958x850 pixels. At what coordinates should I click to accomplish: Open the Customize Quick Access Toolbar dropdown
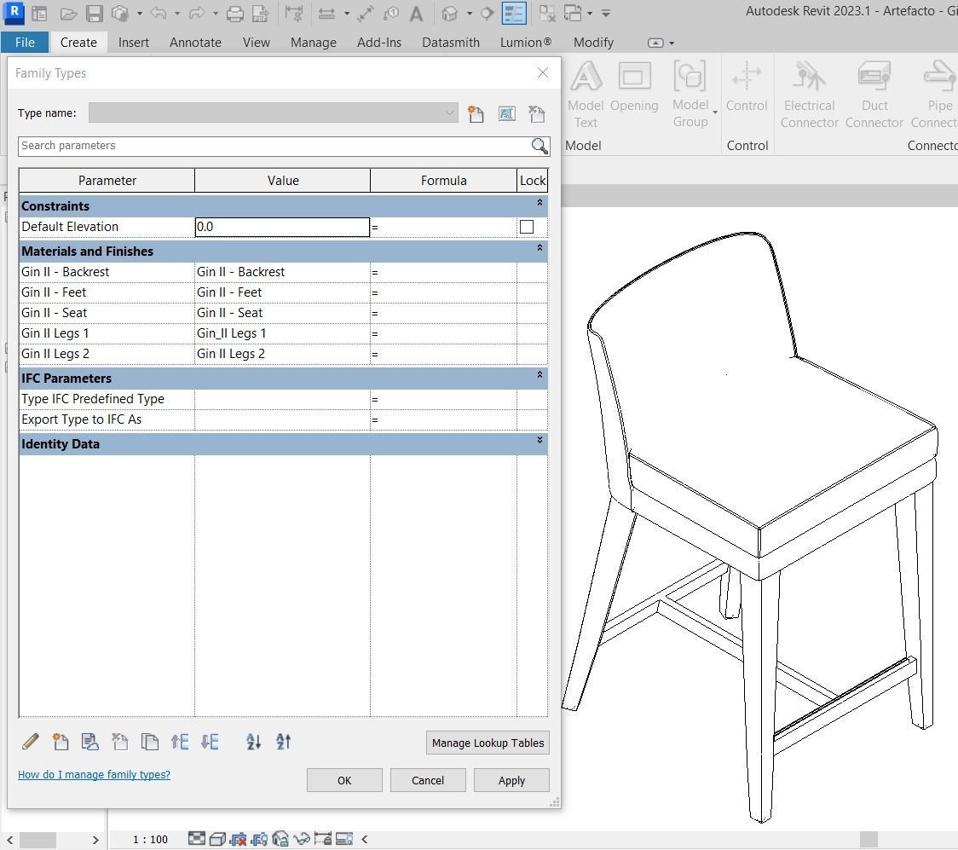tap(605, 13)
